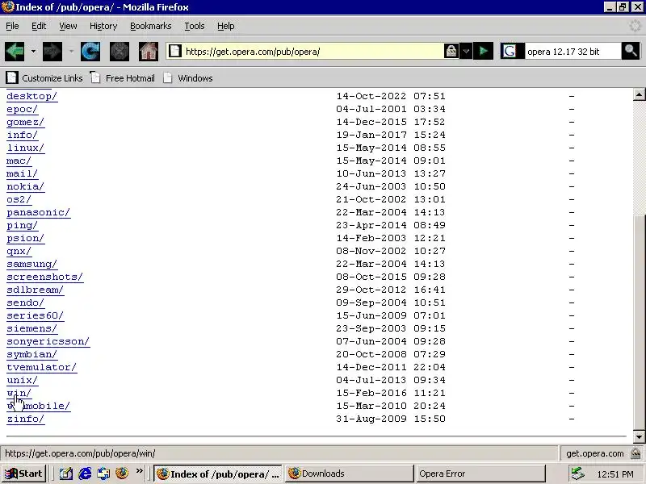This screenshot has height=484, width=646.
Task: Open the Customize Links bookmark
Action: [44, 77]
